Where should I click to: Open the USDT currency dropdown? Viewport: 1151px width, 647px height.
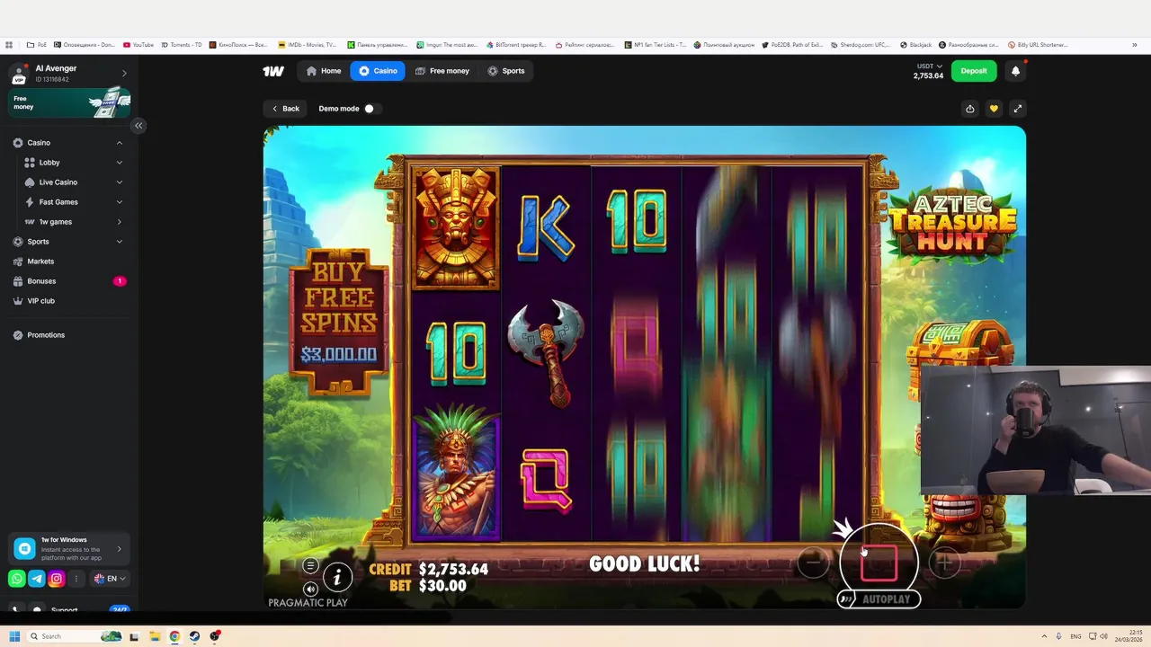(929, 66)
